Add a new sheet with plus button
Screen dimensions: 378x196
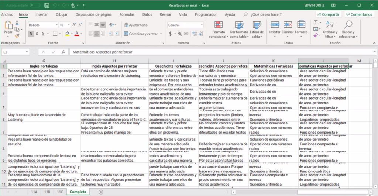[101, 192]
